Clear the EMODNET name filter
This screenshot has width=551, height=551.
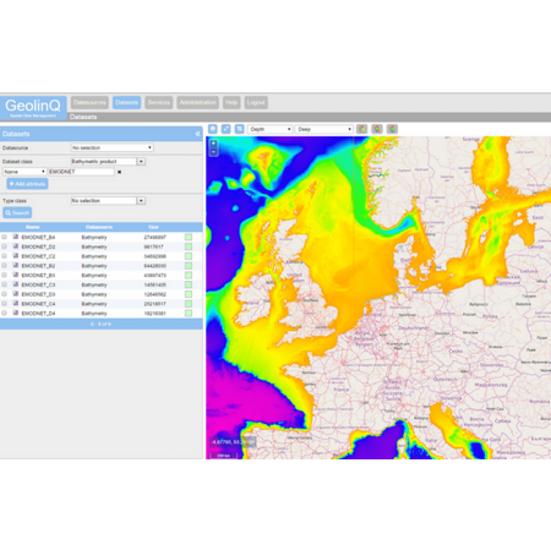119,171
